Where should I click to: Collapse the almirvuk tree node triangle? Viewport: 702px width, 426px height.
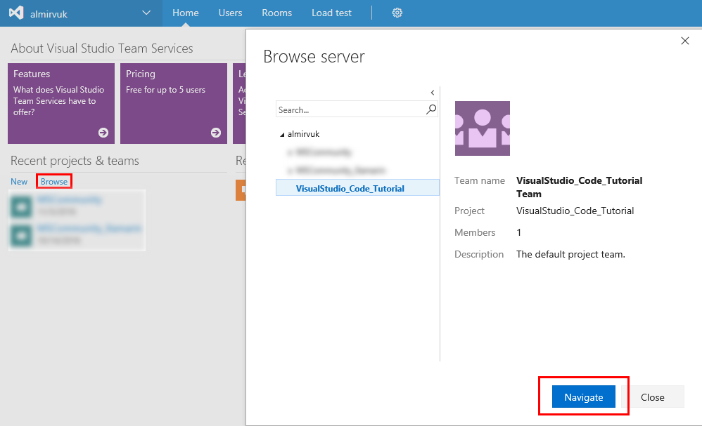pos(282,135)
